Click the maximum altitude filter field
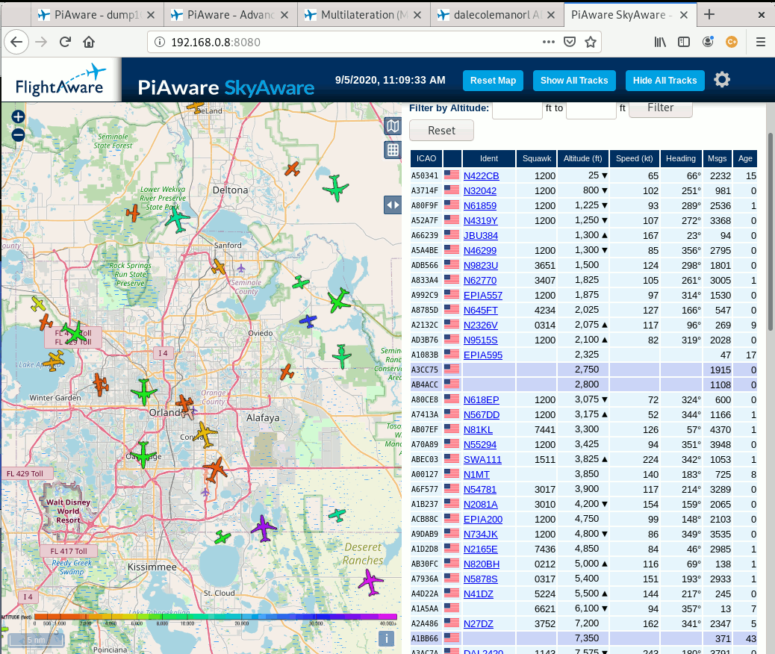Viewport: 775px width, 654px height. point(591,109)
